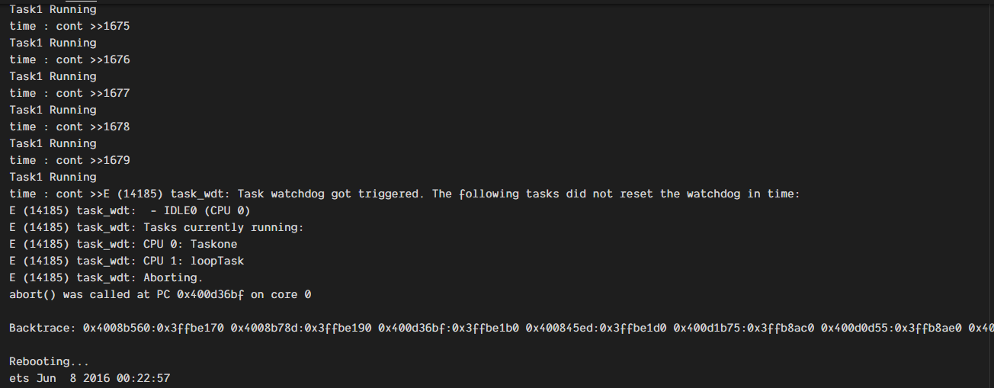Click the 'ets Jun 8 2016' boot line
This screenshot has height=388, width=994.
click(x=89, y=378)
